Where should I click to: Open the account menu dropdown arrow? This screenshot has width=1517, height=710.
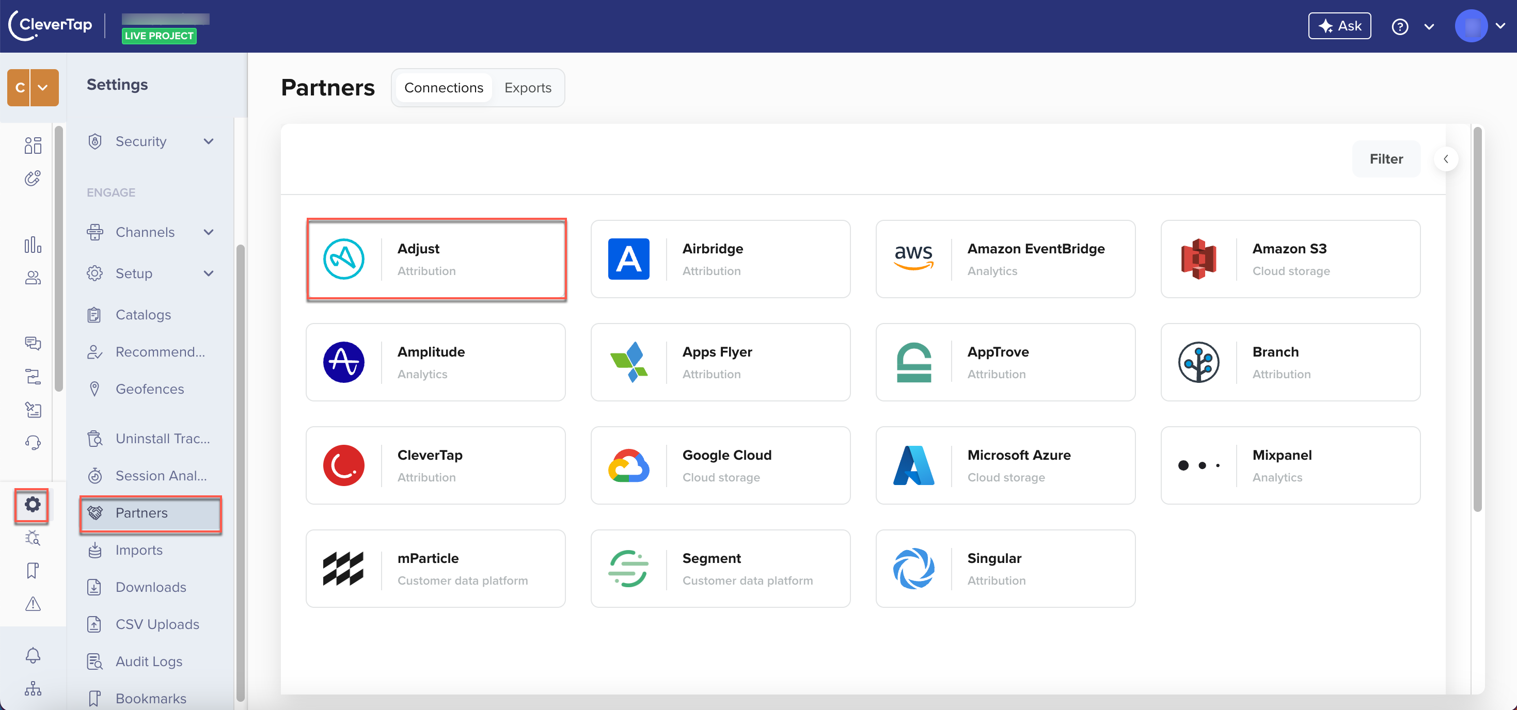click(x=1500, y=26)
